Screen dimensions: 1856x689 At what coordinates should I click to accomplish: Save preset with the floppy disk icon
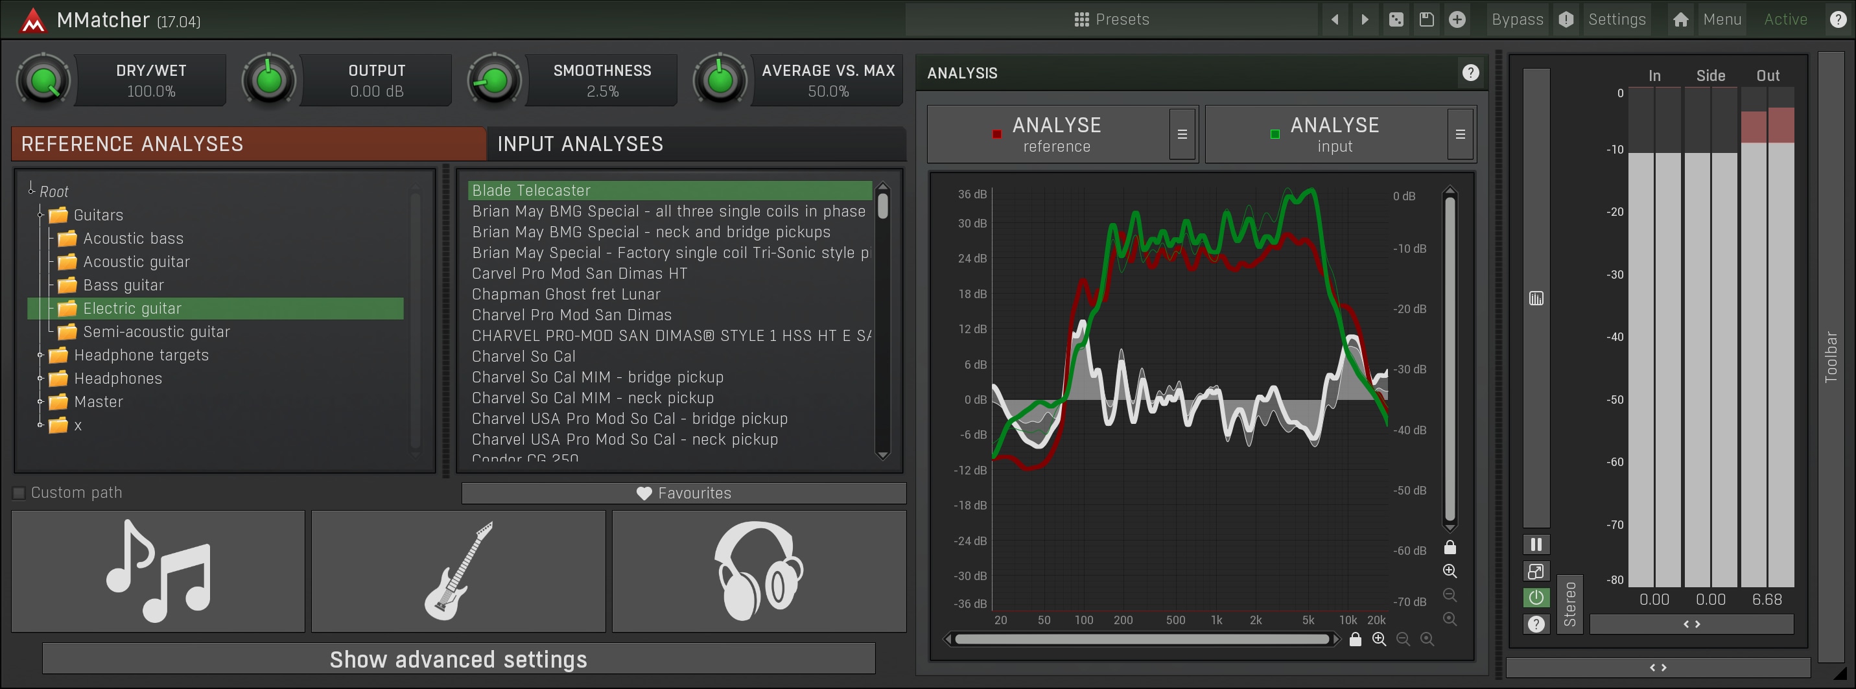(1426, 19)
